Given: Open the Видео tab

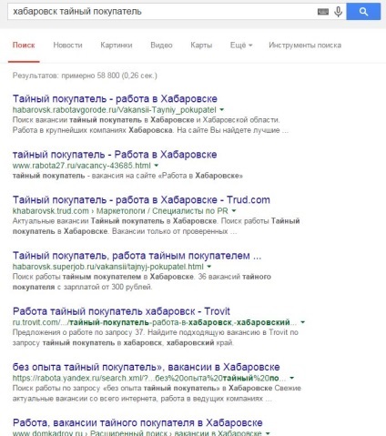Looking at the screenshot, I should (x=161, y=46).
